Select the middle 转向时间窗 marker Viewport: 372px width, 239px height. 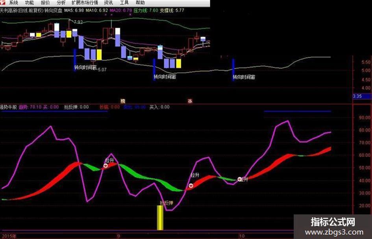click(x=165, y=77)
